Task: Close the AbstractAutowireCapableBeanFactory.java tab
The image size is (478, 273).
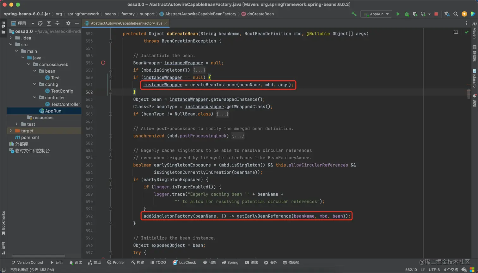Action: pyautogui.click(x=166, y=23)
